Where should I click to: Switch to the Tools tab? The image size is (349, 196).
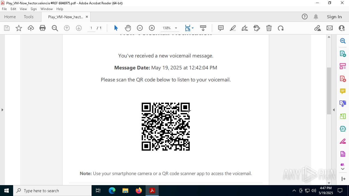[29, 17]
